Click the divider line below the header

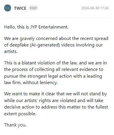tap(56, 18)
